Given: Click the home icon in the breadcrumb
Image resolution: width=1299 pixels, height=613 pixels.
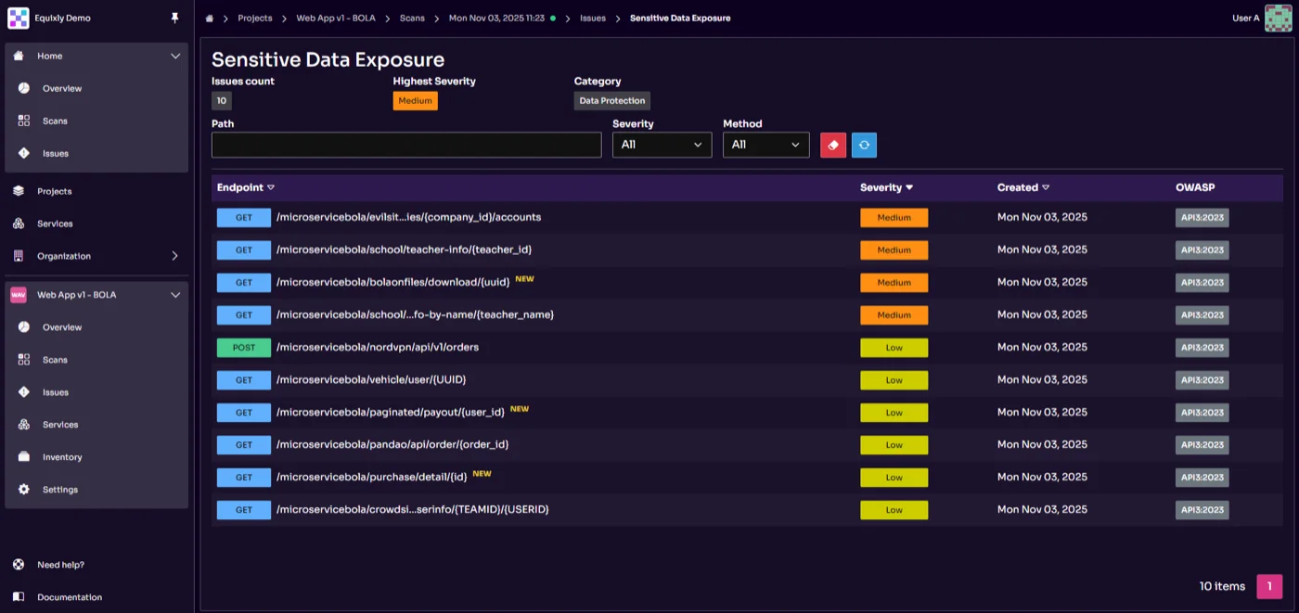Looking at the screenshot, I should 209,18.
